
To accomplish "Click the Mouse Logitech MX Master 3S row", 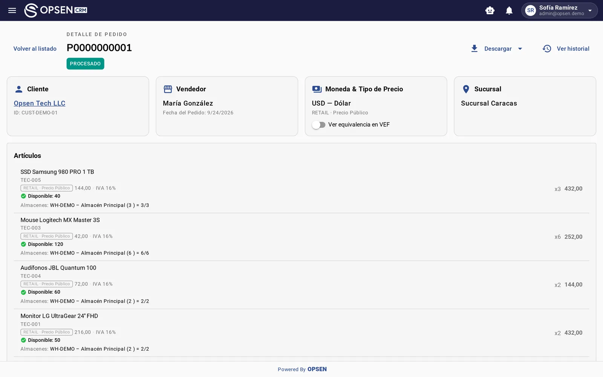I will click(x=301, y=237).
